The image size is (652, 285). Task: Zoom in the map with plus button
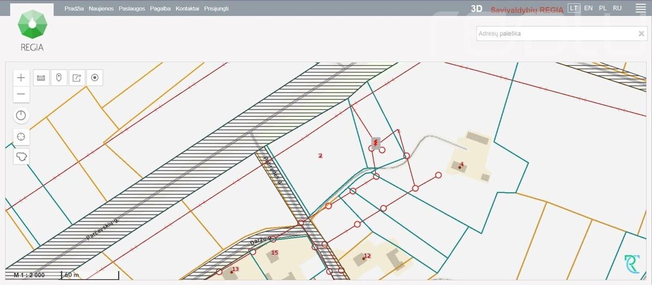tap(21, 78)
